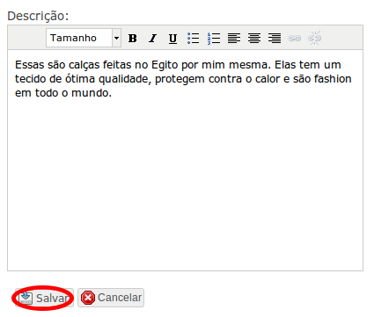
Task: Click the arrow of the Tamanho combo box
Action: [x=116, y=38]
